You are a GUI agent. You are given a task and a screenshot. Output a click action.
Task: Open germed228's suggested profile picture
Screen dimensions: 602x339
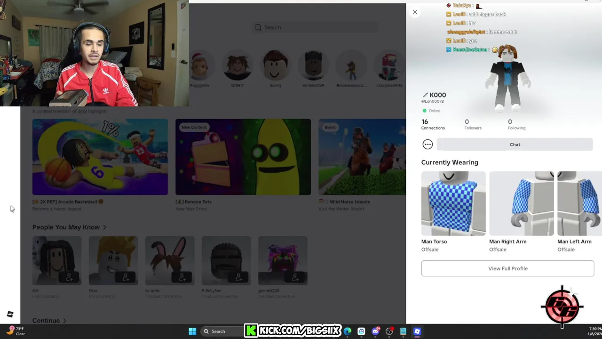click(x=283, y=260)
